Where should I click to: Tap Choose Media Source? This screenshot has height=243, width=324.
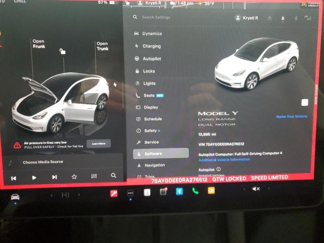click(x=43, y=162)
